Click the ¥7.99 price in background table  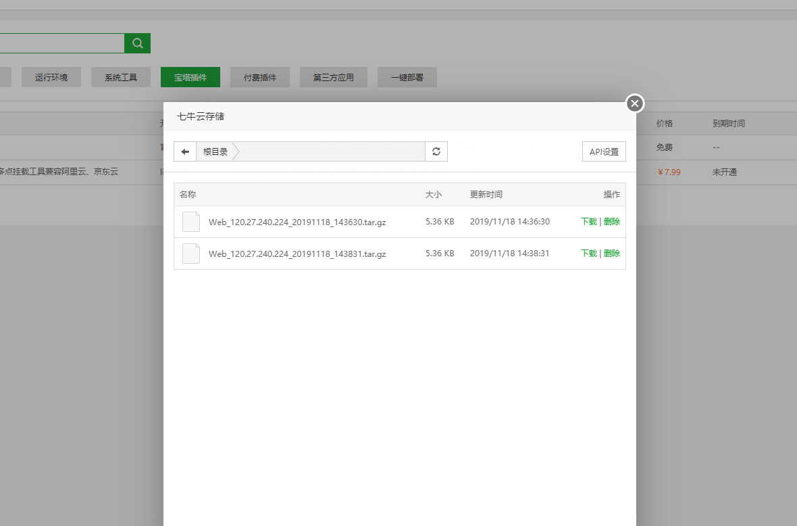tap(669, 172)
